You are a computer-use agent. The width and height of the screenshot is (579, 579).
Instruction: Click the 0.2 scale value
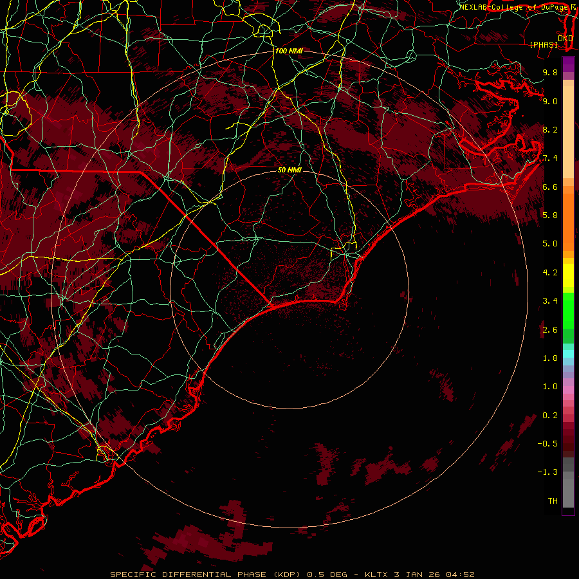[550, 416]
